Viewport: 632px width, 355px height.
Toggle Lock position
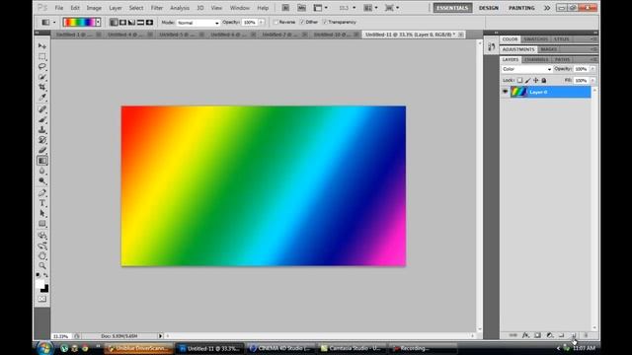pos(536,81)
